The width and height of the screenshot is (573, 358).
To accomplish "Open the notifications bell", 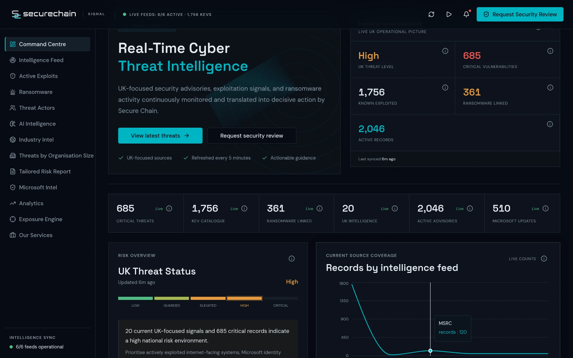I will pos(466,14).
